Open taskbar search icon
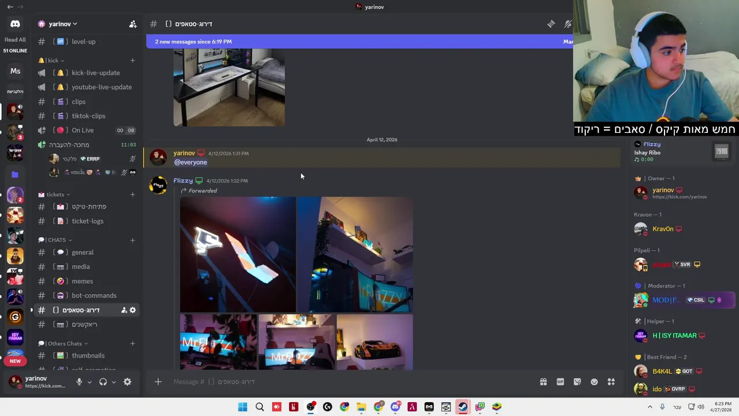Image resolution: width=739 pixels, height=416 pixels. (260, 407)
